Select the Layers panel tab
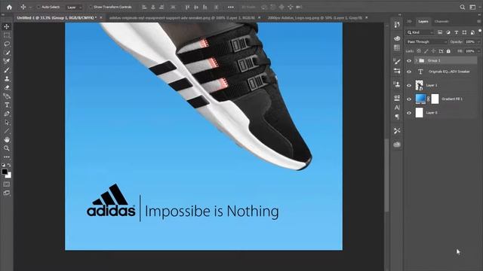 pyautogui.click(x=423, y=21)
